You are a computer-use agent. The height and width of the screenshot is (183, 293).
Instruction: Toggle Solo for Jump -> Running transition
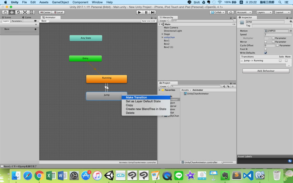[x=280, y=61]
